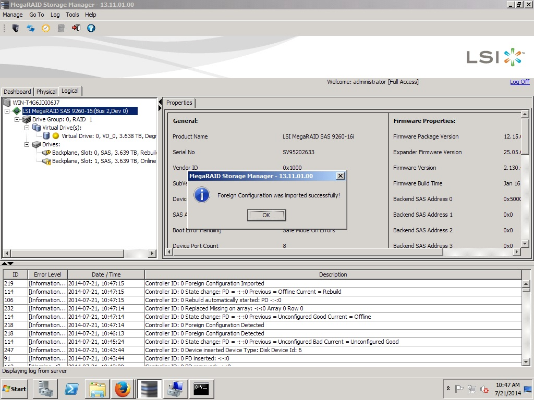This screenshot has width=534, height=400.
Task: Collapse the left tree panel arrows
Action: 160,105
